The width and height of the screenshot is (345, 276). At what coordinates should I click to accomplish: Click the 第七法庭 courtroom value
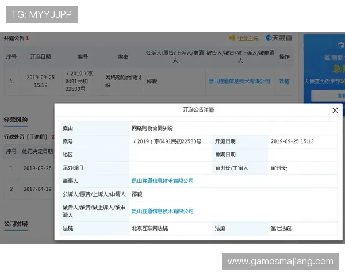tap(281, 228)
